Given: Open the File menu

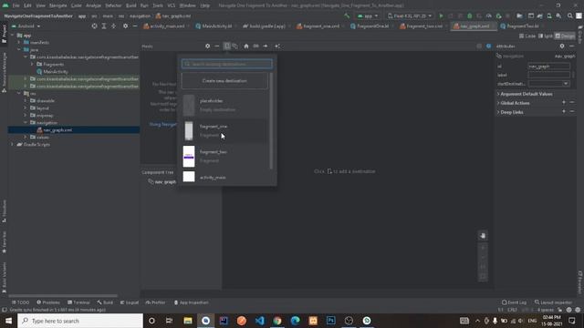Looking at the screenshot, I should [x=16, y=5].
